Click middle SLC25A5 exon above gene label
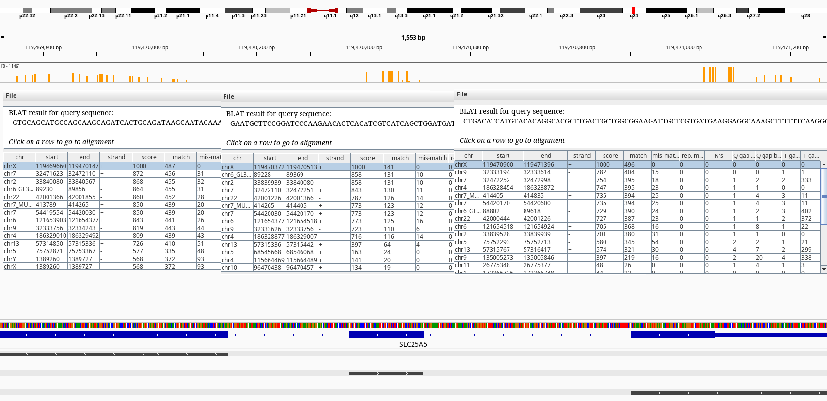This screenshot has height=401, width=827. 386,335
